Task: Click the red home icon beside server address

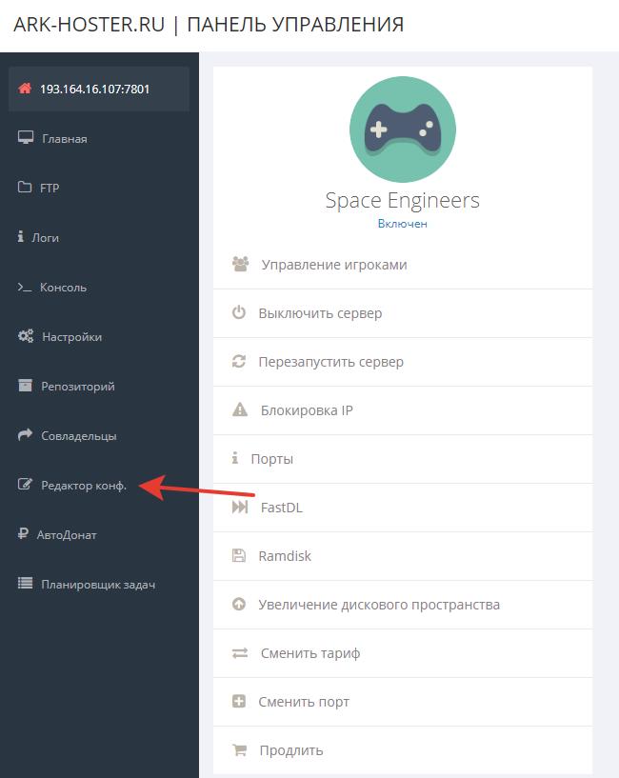Action: click(25, 89)
